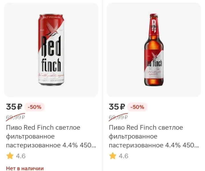The width and height of the screenshot is (205, 171).
Task: Tap the -50% discount badge on the can
Action: click(x=35, y=107)
